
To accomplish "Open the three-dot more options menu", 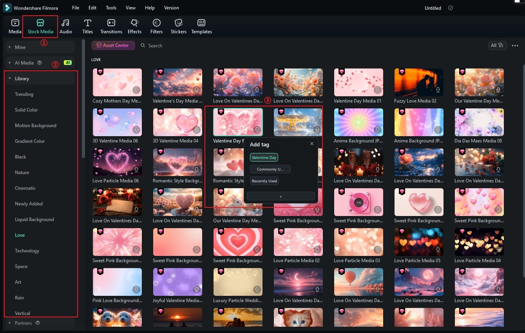I will (x=515, y=45).
